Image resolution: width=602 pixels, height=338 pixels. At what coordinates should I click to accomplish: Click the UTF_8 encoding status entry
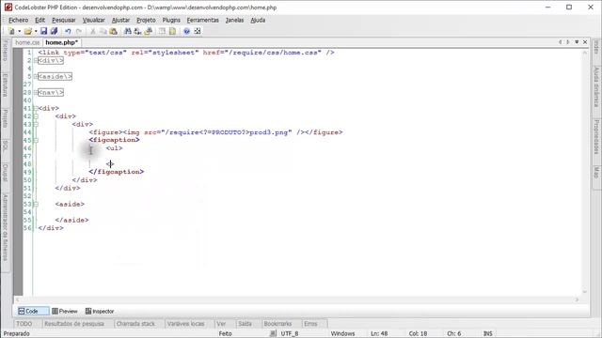290,334
